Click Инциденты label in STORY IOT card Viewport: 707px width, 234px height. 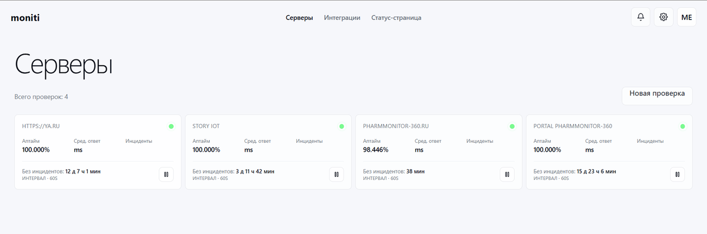pyautogui.click(x=309, y=141)
